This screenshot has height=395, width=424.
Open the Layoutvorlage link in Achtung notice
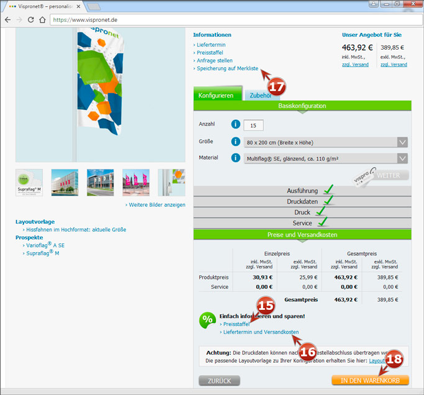point(377,361)
